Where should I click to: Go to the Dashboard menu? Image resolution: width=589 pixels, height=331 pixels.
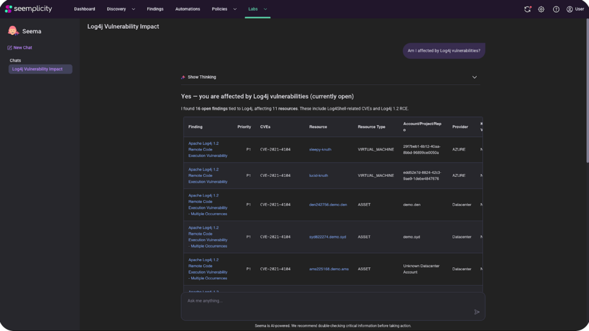[x=85, y=9]
